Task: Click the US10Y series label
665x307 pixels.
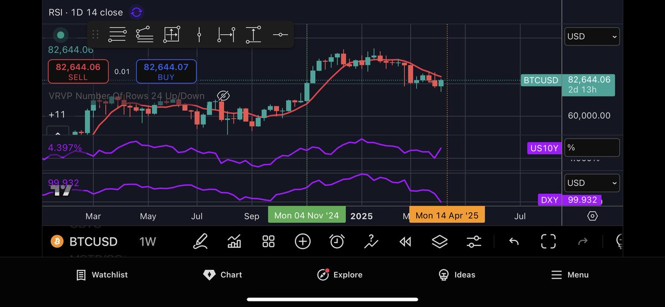Action: click(544, 148)
